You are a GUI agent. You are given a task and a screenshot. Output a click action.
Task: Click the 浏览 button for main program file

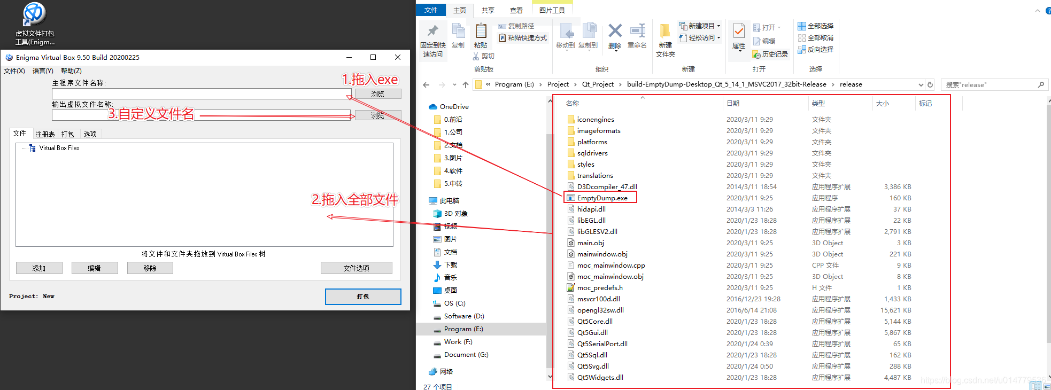(x=378, y=94)
